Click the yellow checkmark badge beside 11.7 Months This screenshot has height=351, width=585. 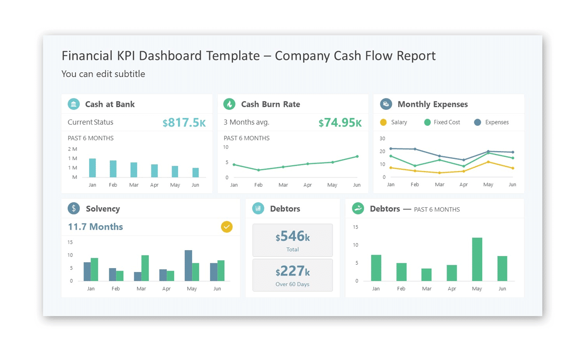point(227,227)
